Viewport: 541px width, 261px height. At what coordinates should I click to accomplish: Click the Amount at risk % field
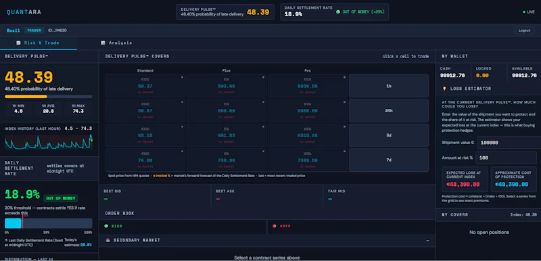506,158
